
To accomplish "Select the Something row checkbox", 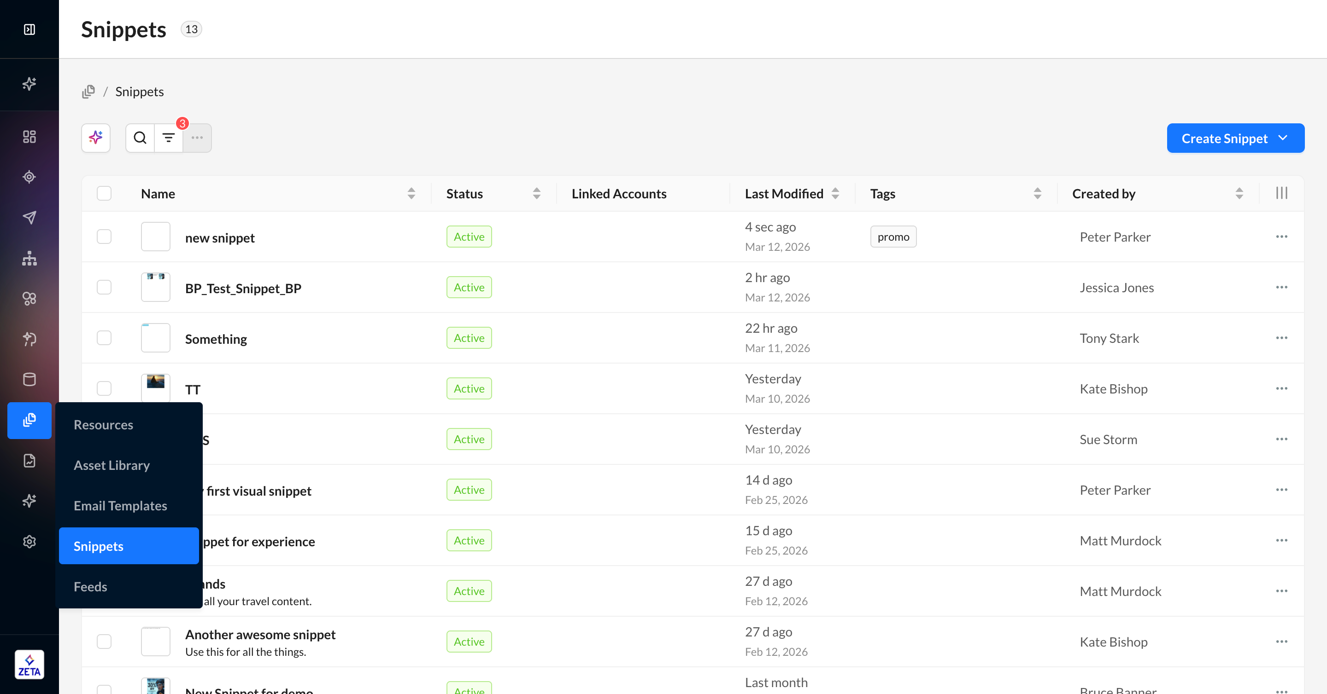I will click(104, 338).
